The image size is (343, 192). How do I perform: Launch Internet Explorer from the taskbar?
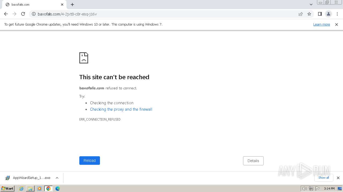pos(21,189)
